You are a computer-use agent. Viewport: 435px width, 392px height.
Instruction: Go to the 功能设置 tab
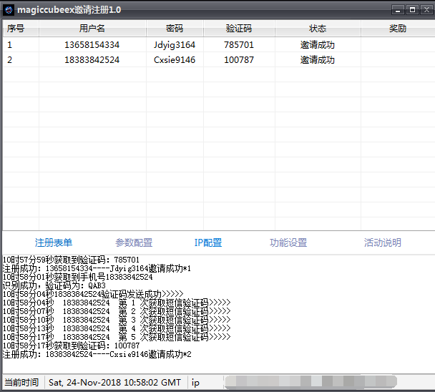(288, 242)
